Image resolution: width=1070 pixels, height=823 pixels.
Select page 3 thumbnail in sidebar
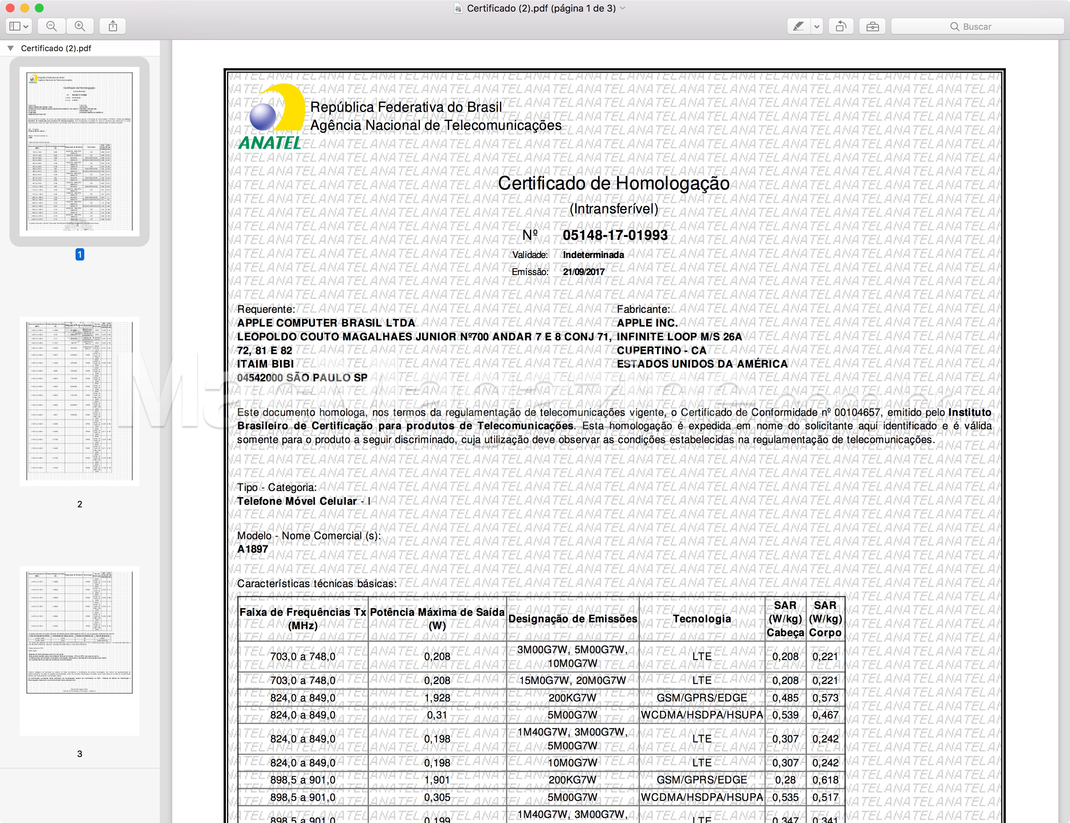tap(80, 651)
